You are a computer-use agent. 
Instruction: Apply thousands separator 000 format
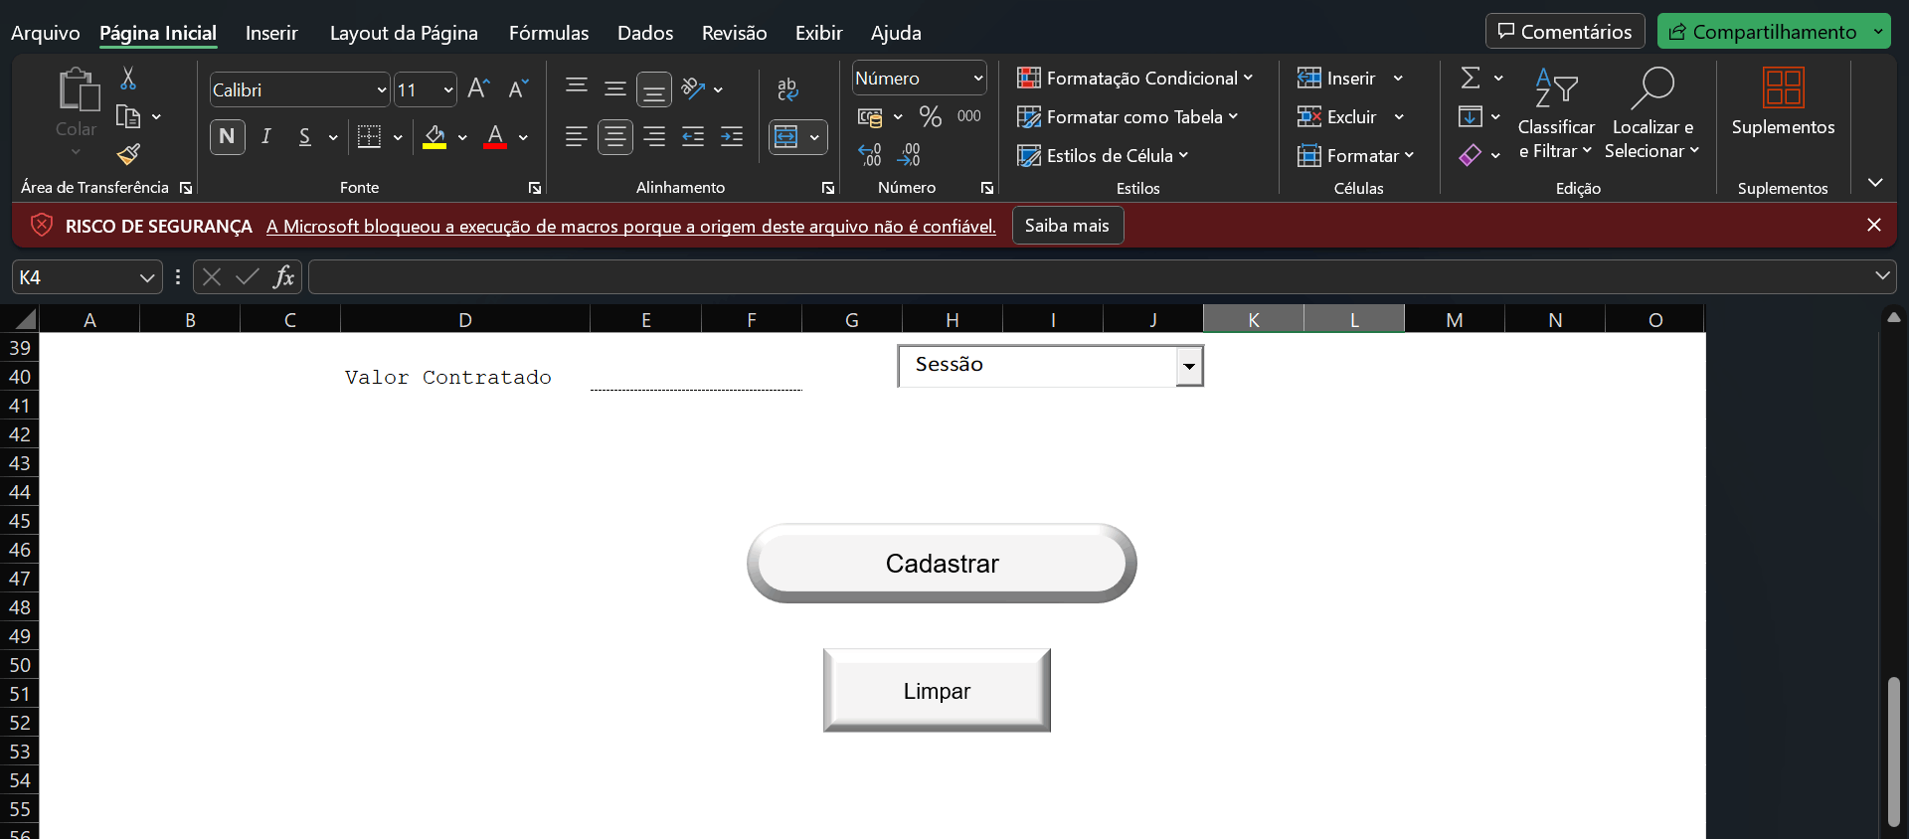coord(969,116)
